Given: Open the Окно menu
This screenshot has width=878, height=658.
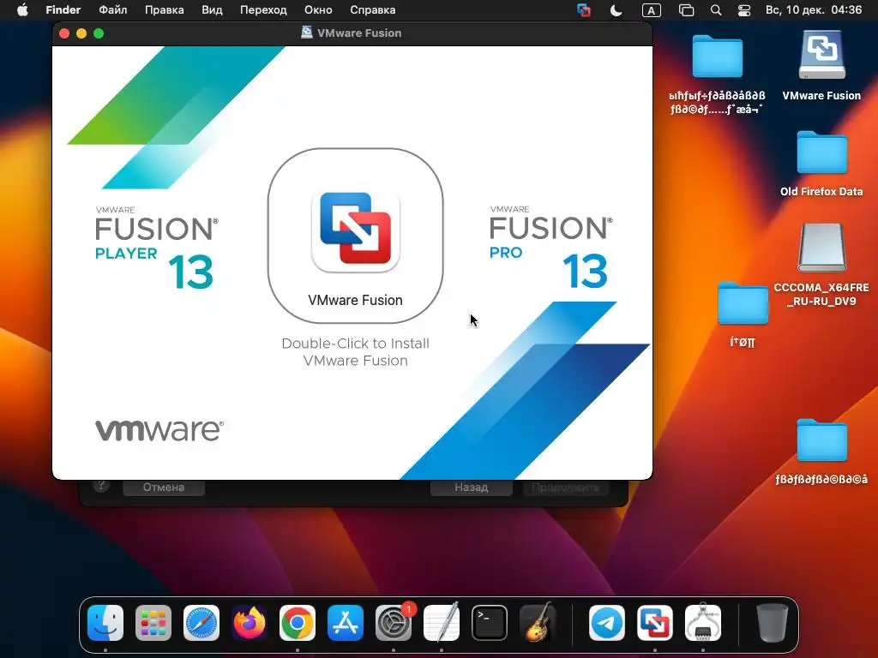Looking at the screenshot, I should (x=318, y=10).
